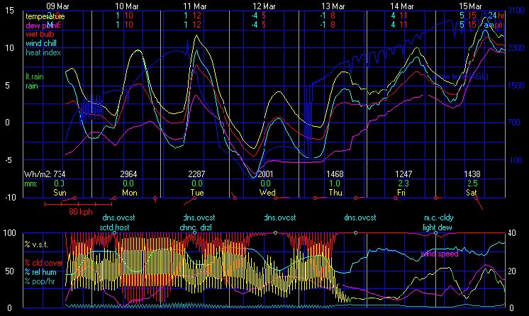
Task: Click the 15 temperature axis value
Action: (x=9, y=11)
